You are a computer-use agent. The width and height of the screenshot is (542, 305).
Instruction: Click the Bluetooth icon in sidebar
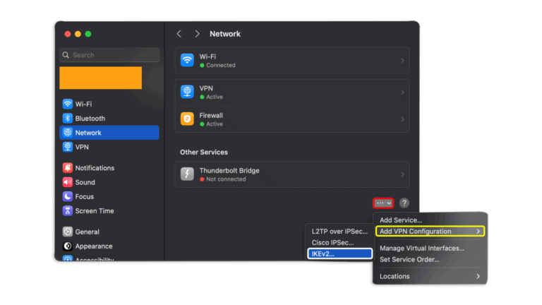[68, 119]
